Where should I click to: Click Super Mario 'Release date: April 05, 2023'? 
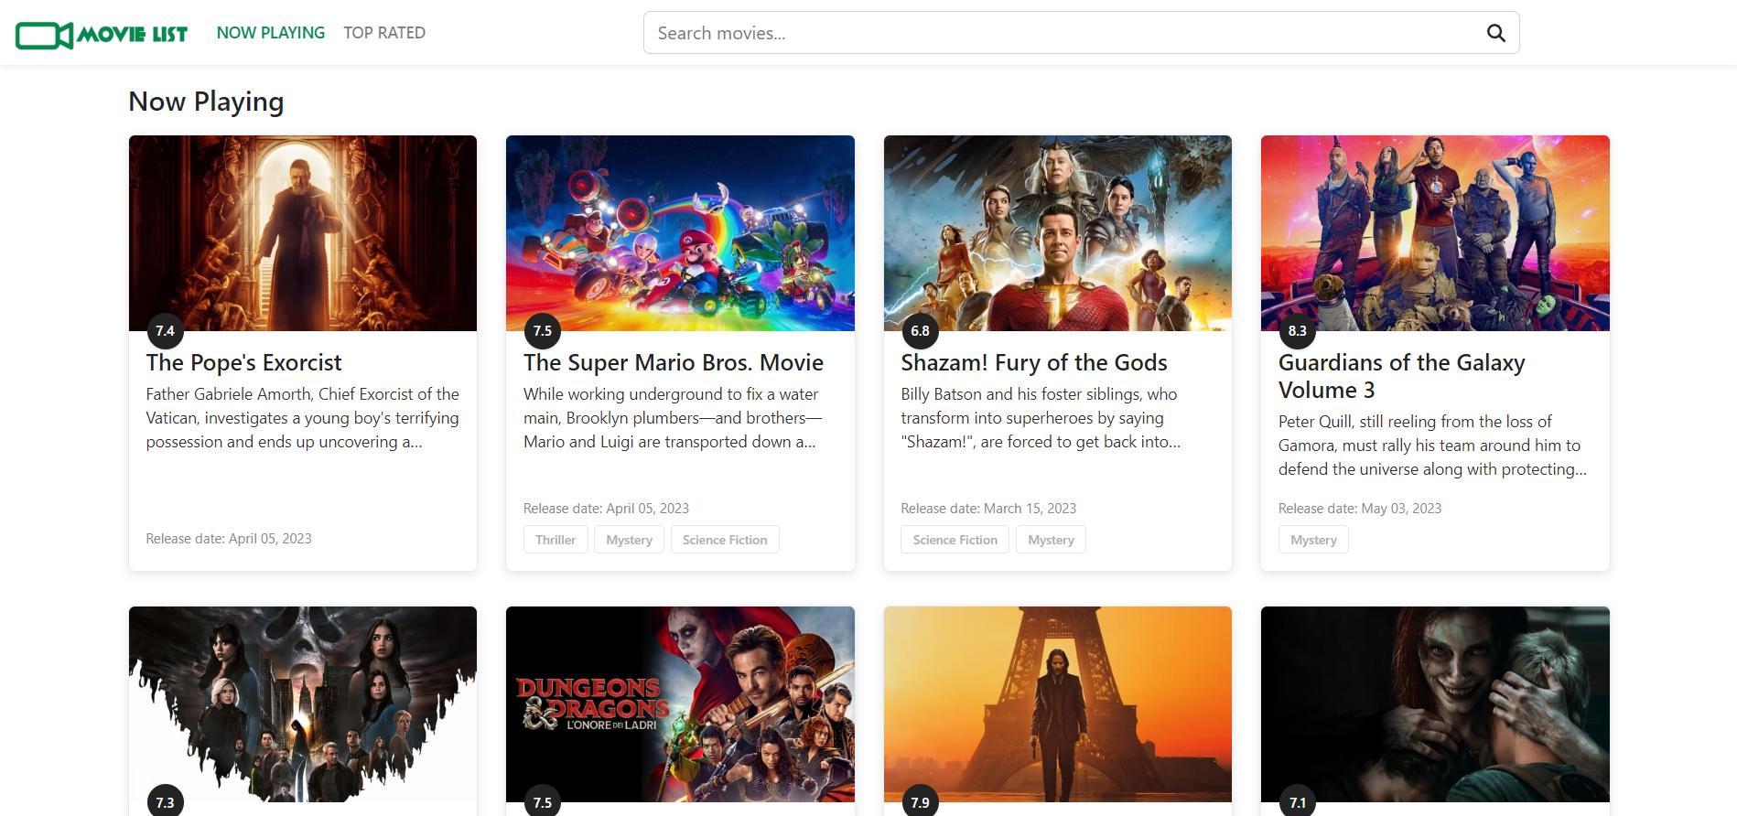[606, 509]
